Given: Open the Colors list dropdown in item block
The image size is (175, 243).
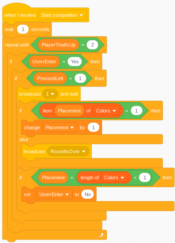Looking at the screenshot, I should [106, 111].
